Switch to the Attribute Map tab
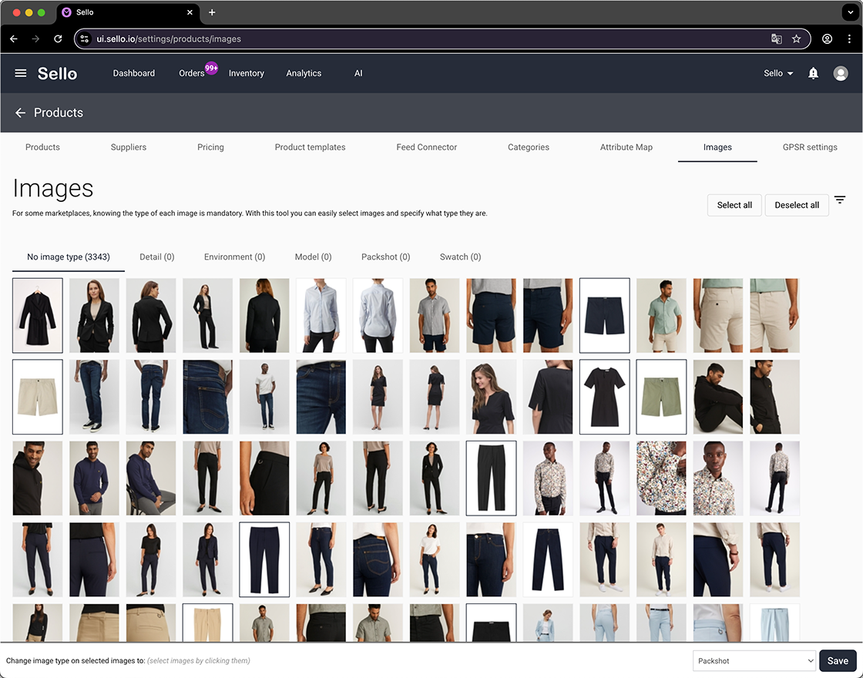The width and height of the screenshot is (863, 678). (626, 147)
